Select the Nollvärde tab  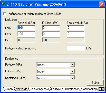pyautogui.click(x=22, y=89)
